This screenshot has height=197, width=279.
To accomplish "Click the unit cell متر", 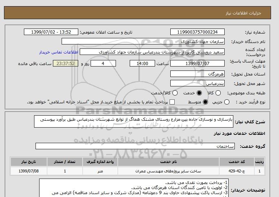I will point(100,171).
